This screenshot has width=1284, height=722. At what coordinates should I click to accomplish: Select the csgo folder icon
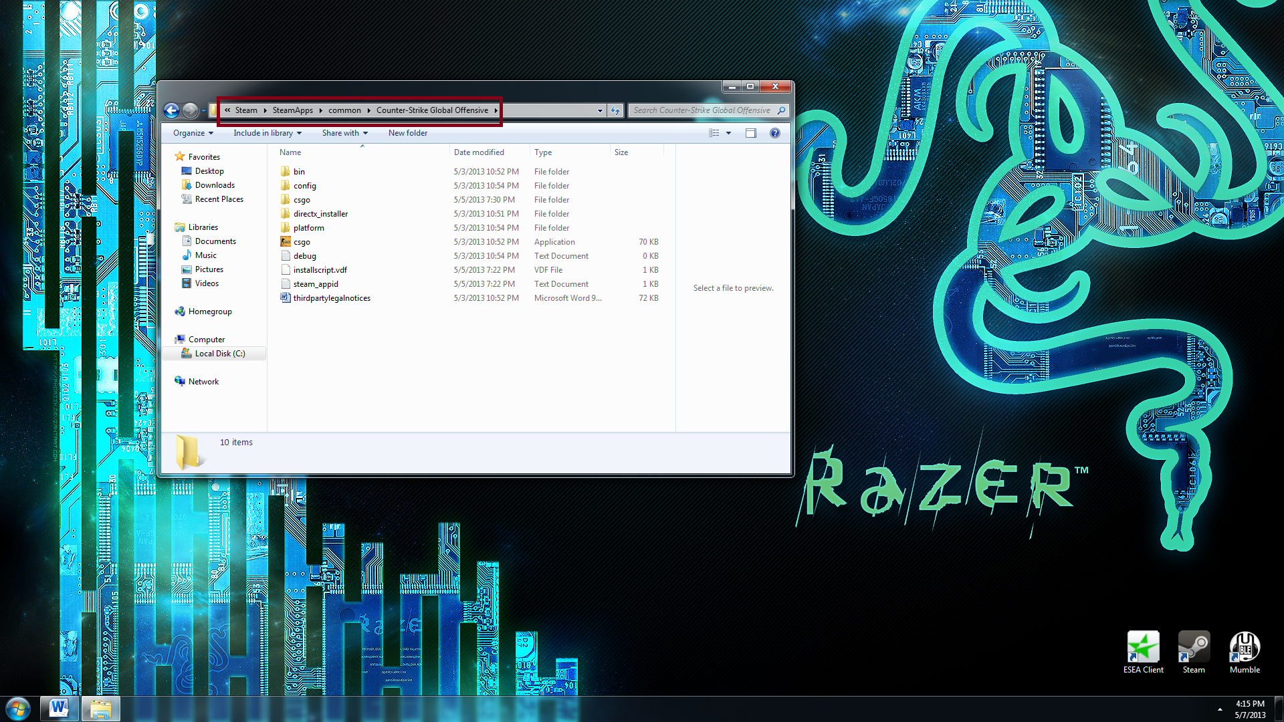coord(286,200)
